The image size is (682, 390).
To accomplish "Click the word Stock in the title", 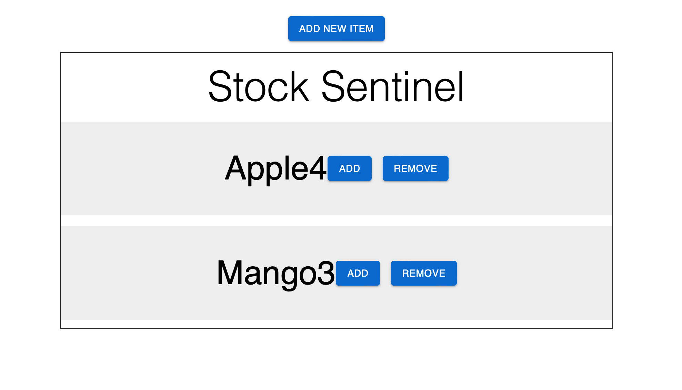I will [259, 86].
